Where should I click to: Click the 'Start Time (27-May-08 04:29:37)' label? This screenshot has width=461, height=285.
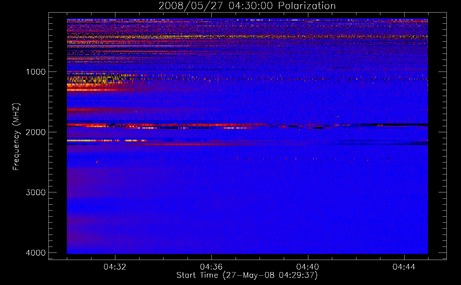point(247,275)
